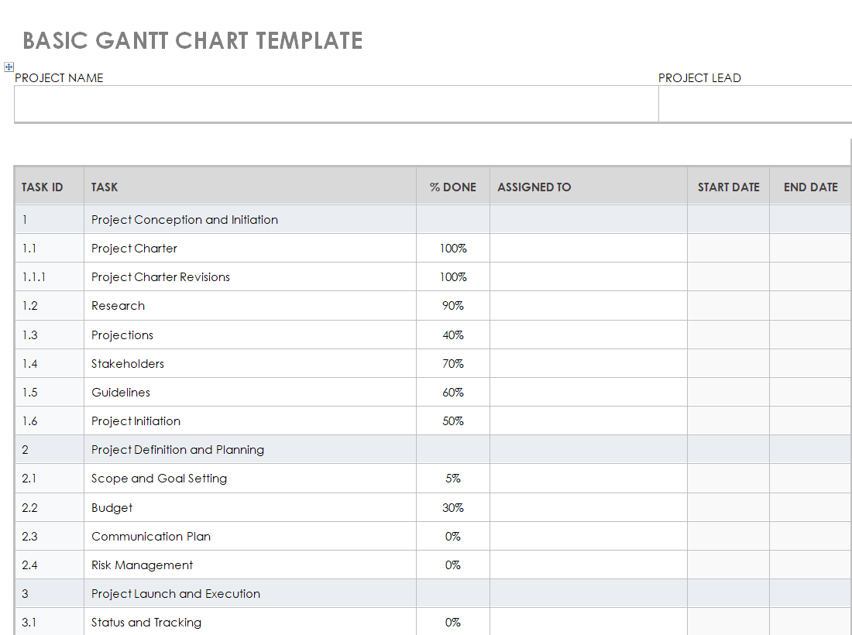This screenshot has height=635, width=852.
Task: Select the Stakeholders task cell
Action: pos(250,363)
